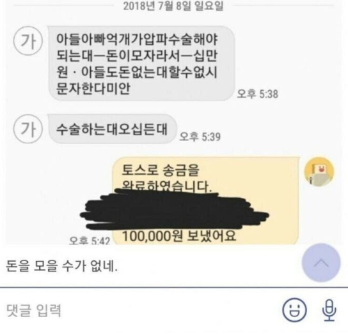The image size is (348, 335).
Task: Tap the 오후 5:38 timestamp
Action: click(257, 94)
